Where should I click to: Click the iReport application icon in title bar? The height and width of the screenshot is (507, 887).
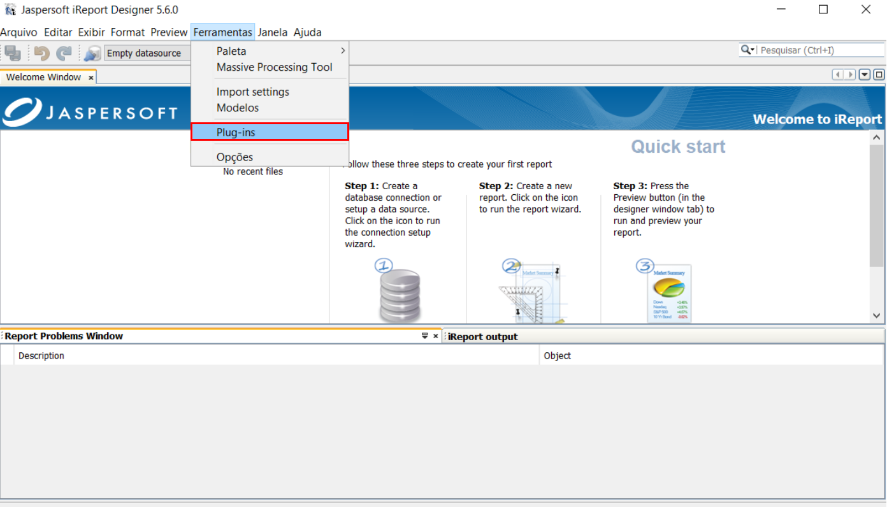[x=10, y=10]
